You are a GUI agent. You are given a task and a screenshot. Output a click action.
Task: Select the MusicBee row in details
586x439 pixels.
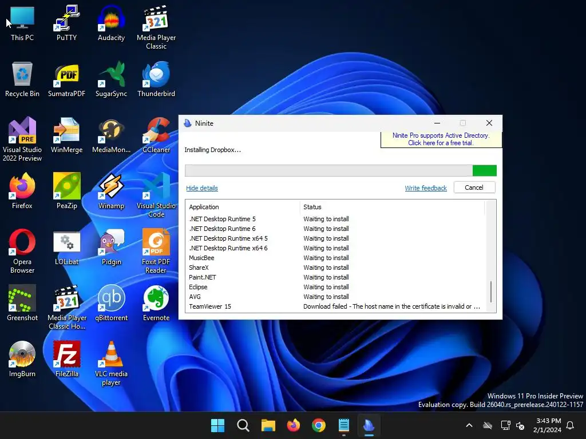[335, 258]
